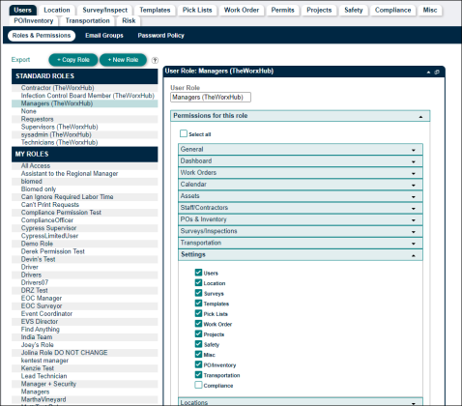Toggle the Select all checkbox

[184, 133]
